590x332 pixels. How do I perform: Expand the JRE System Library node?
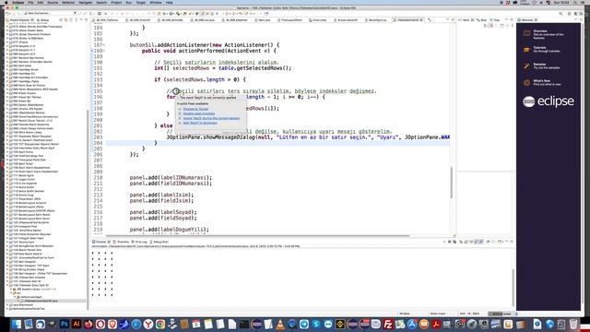(11, 289)
